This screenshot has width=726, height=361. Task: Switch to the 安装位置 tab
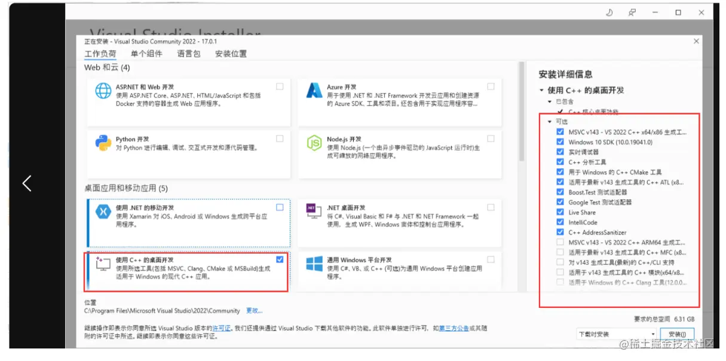(x=231, y=54)
